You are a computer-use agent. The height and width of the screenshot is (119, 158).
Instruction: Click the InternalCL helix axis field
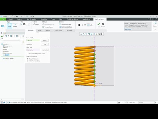point(33,50)
